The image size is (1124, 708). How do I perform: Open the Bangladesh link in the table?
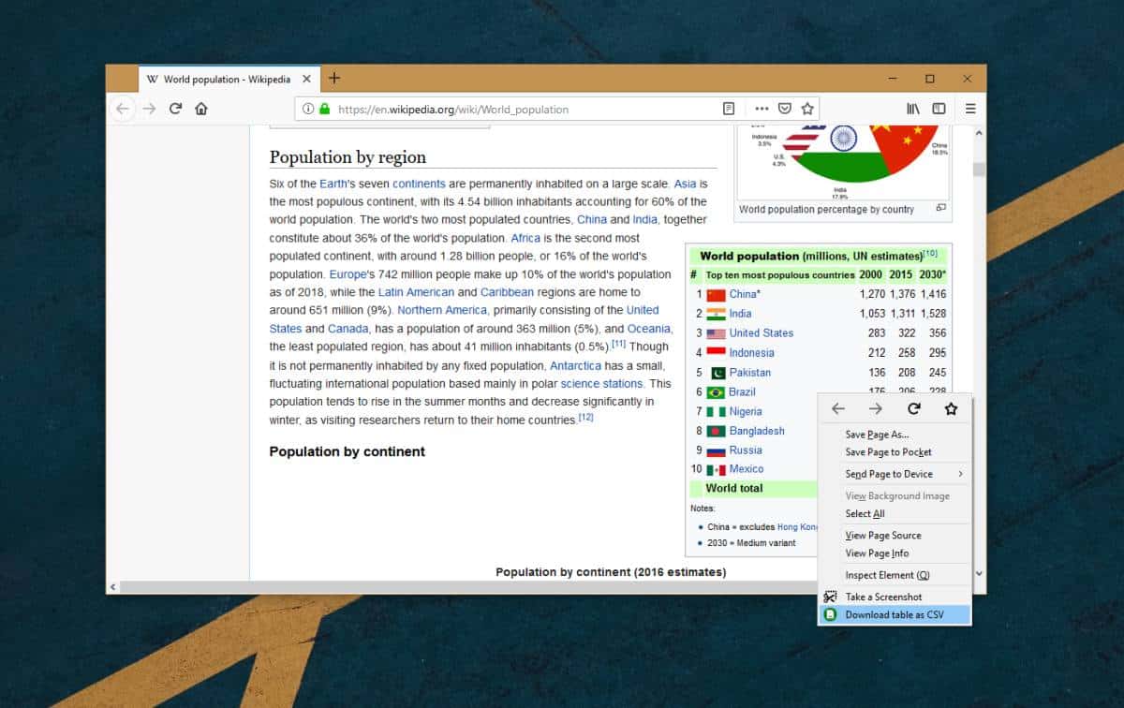coord(757,431)
